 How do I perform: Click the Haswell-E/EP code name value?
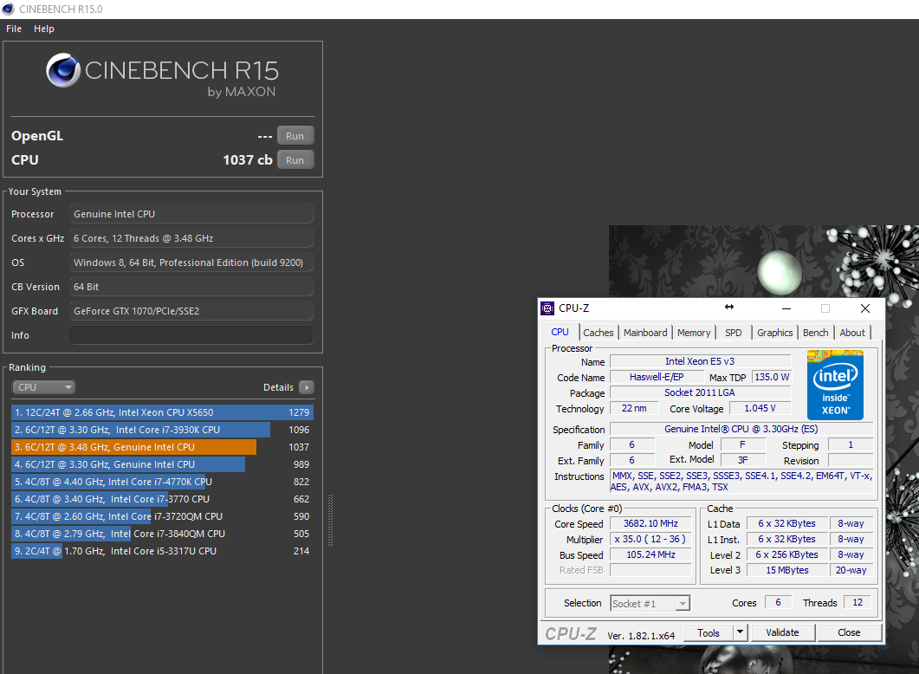[657, 378]
